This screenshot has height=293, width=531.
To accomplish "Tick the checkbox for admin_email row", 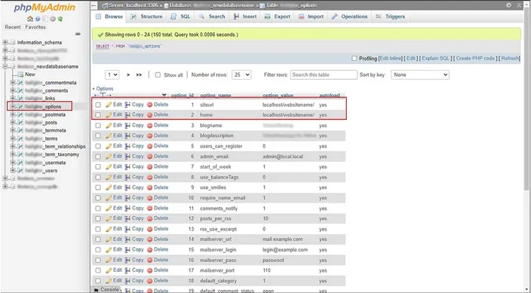I will pyautogui.click(x=98, y=157).
